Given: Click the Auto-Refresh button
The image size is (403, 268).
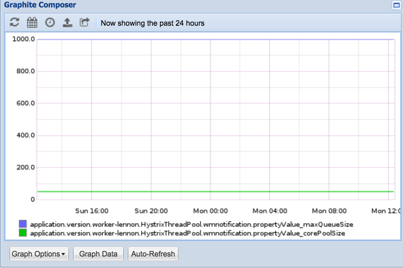Looking at the screenshot, I should click(x=153, y=254).
